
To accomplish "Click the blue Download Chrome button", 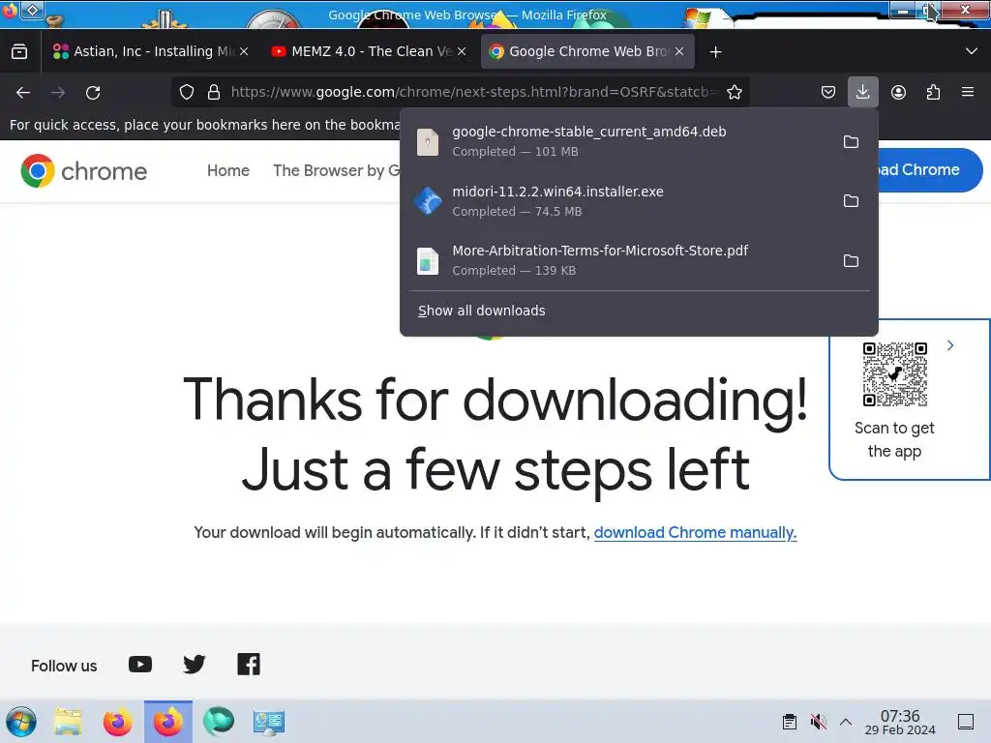I will pos(930,170).
